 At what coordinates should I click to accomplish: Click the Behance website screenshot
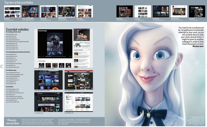(x=79, y=102)
